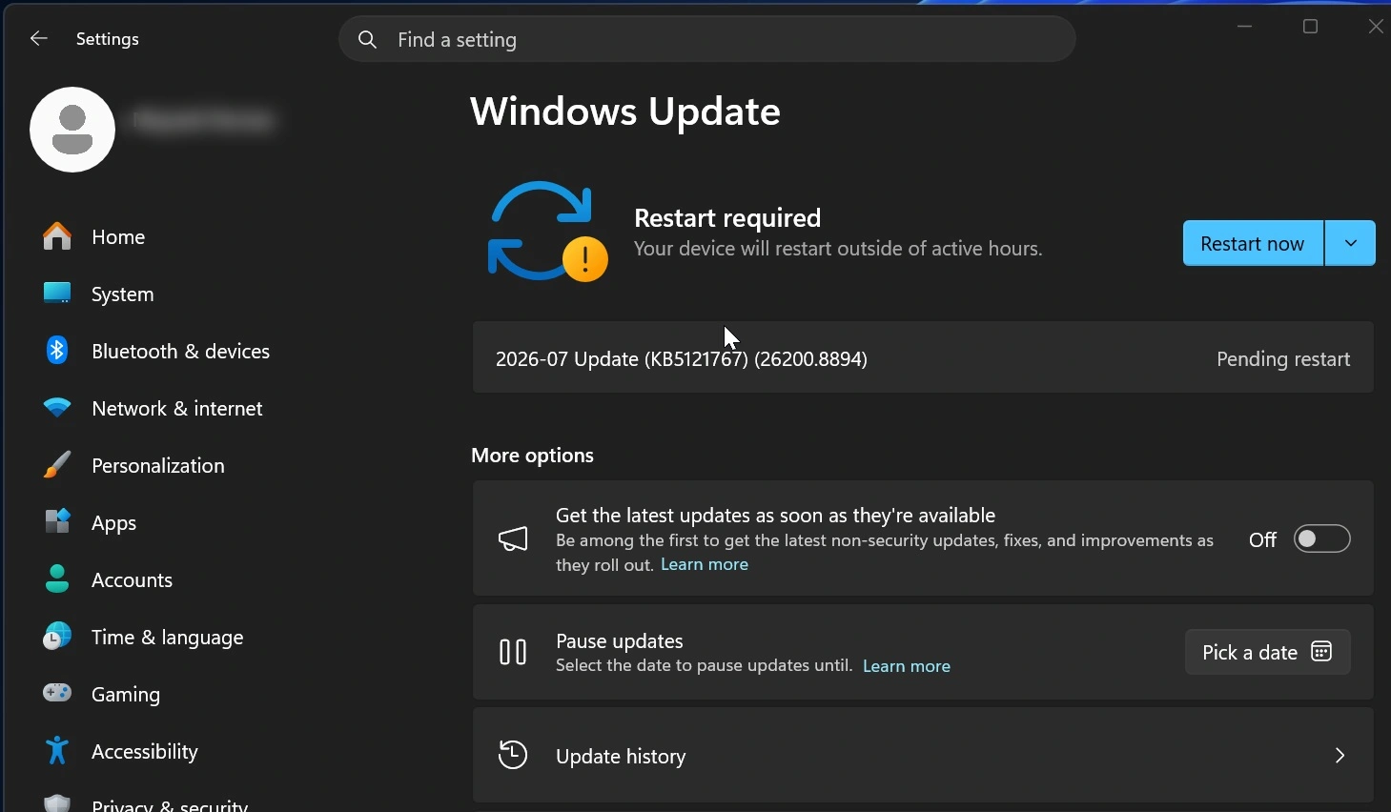The width and height of the screenshot is (1391, 812).
Task: Click the Gaming controller icon
Action: pyautogui.click(x=57, y=693)
